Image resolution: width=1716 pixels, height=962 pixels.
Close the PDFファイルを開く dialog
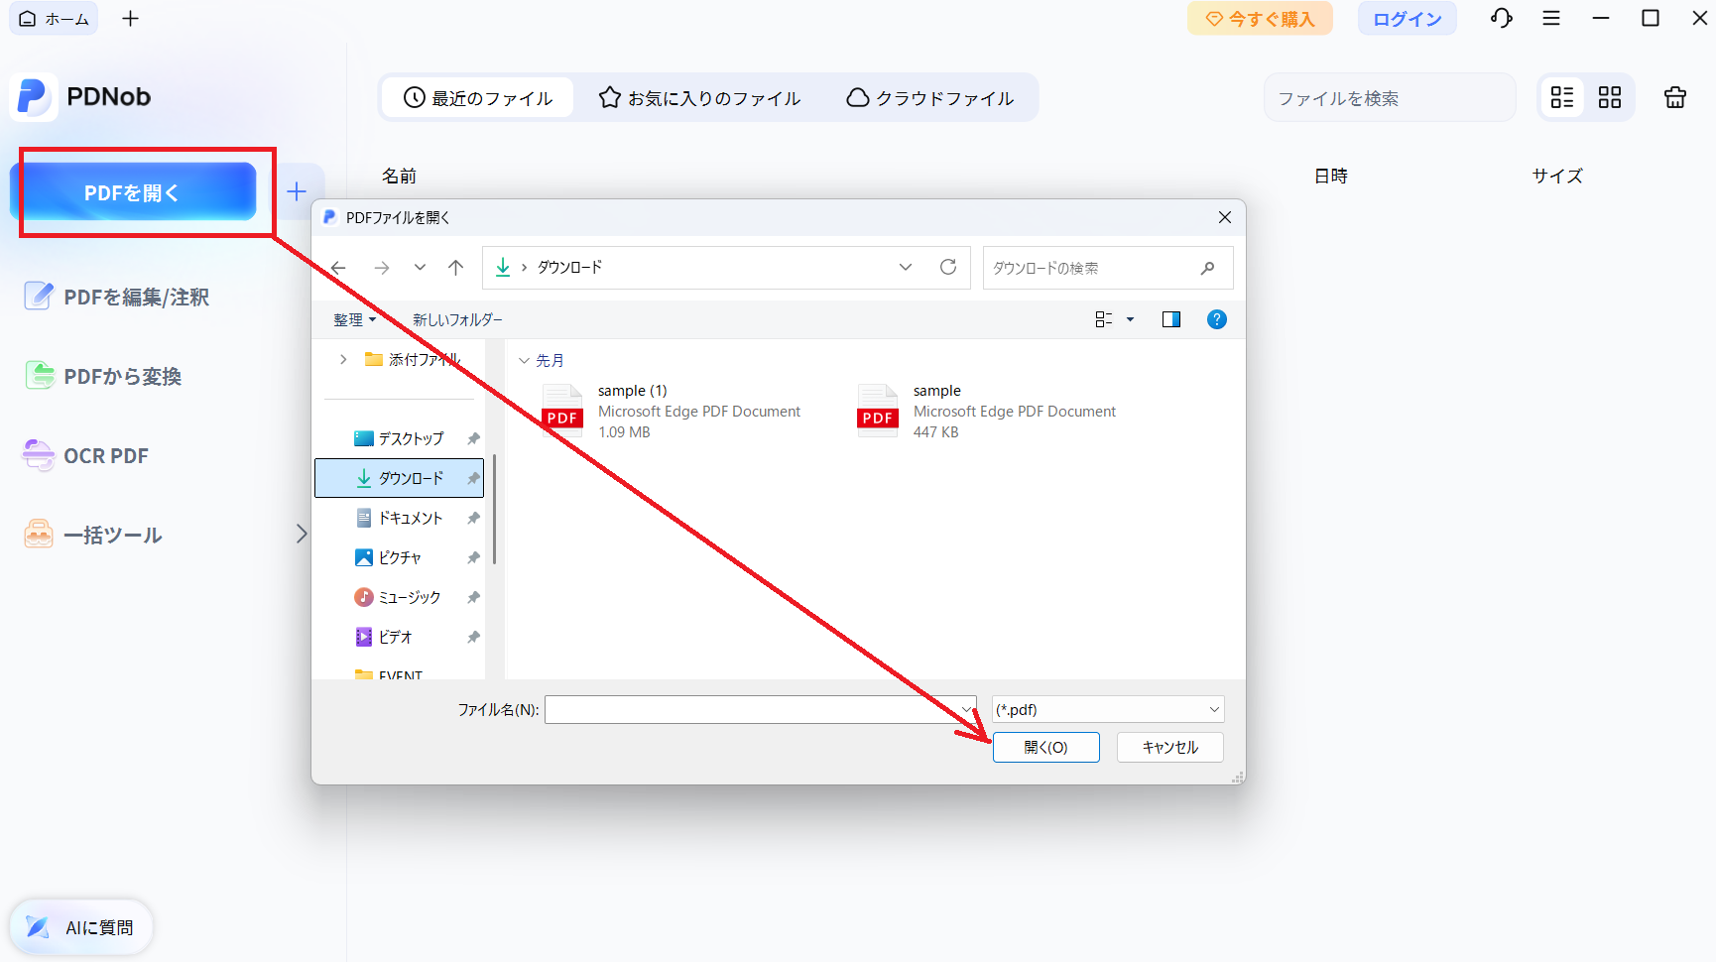pos(1225,217)
